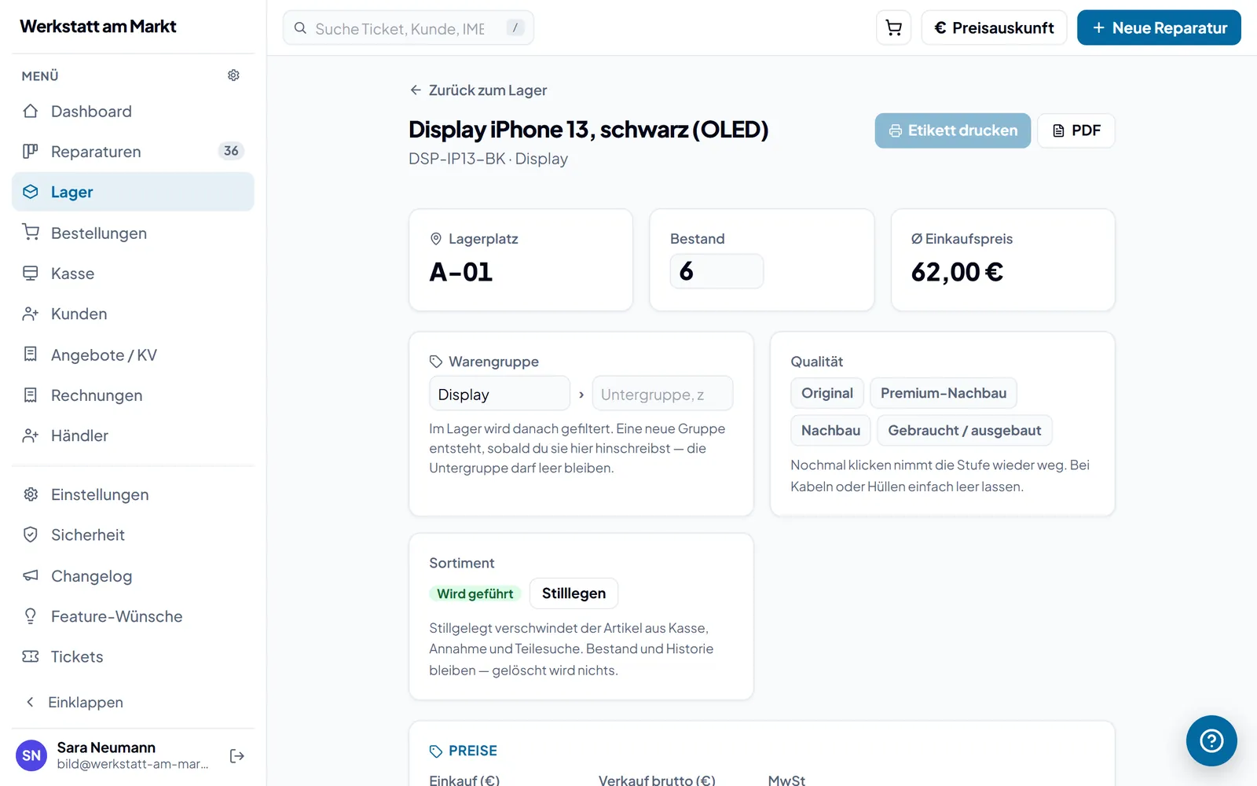
Task: Export the article as PDF
Action: [x=1076, y=130]
